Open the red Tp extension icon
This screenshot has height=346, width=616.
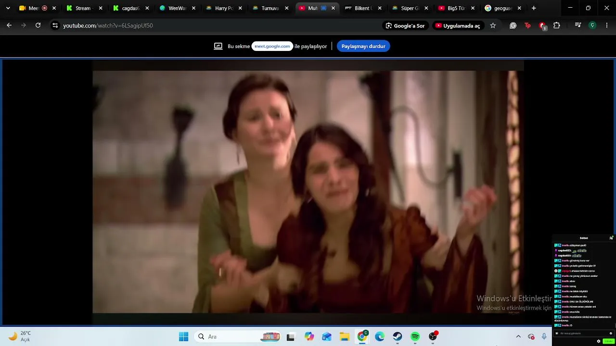coord(527,25)
